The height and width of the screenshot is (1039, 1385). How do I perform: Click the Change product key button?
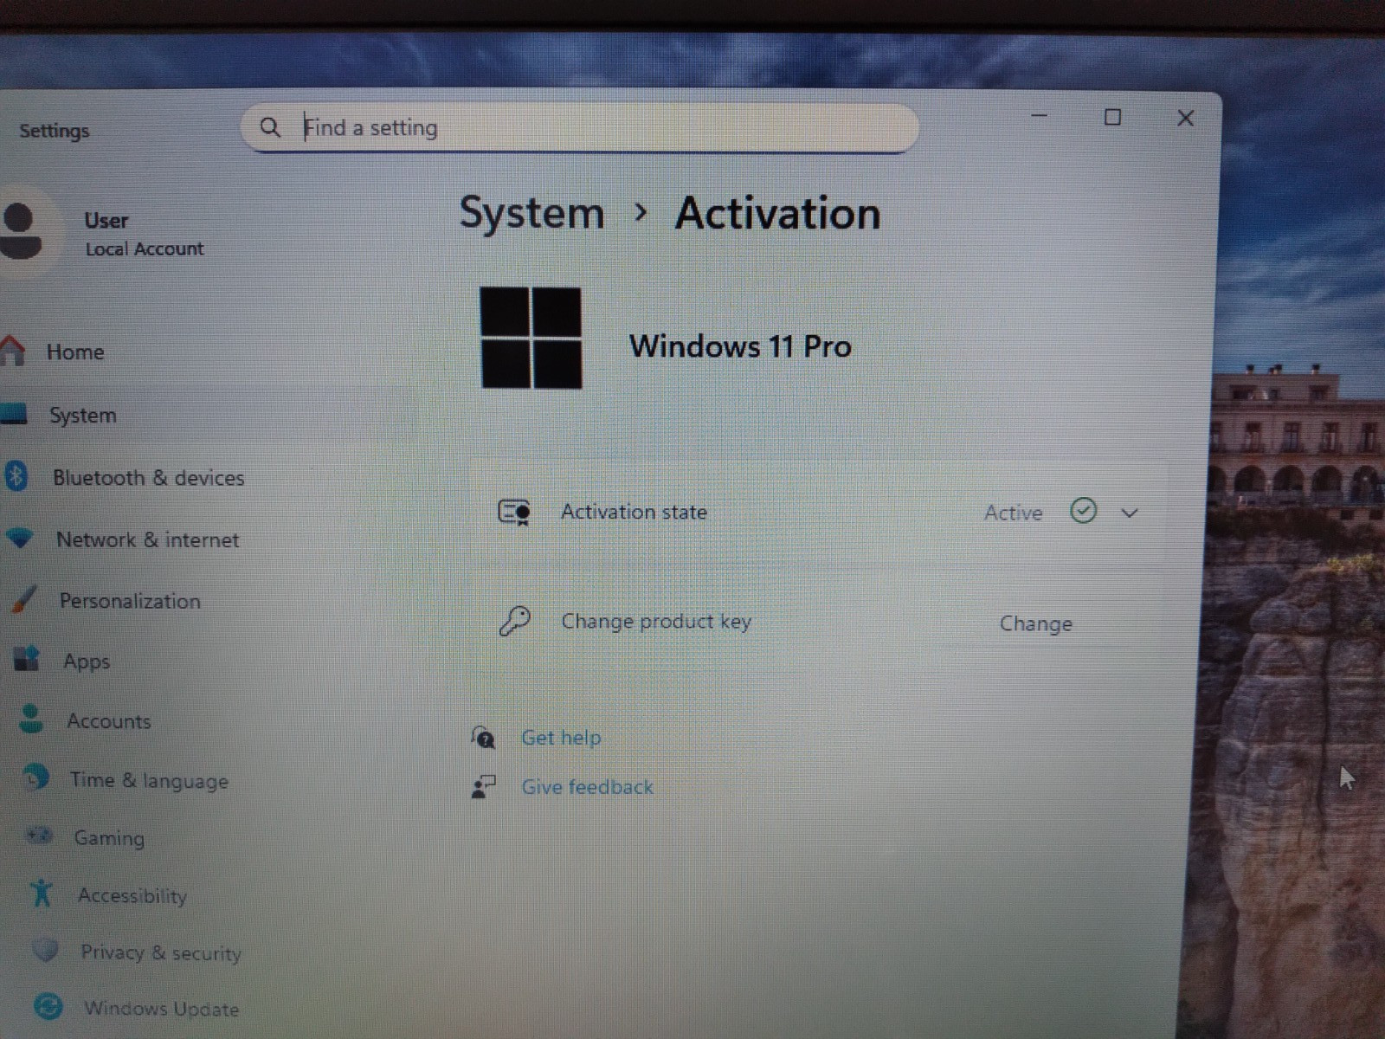coord(1035,623)
